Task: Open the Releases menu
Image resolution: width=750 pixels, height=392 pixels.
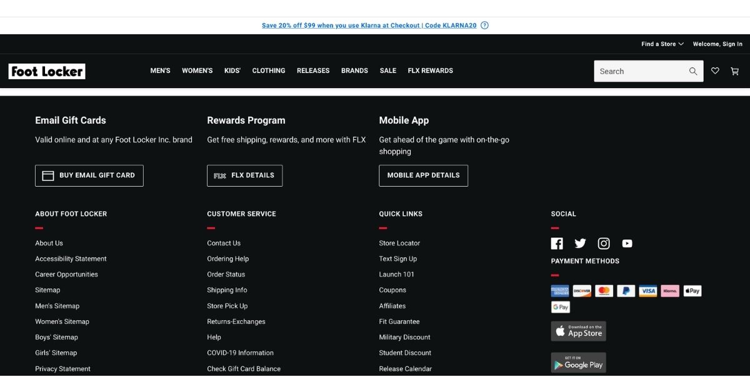Action: pos(313,71)
